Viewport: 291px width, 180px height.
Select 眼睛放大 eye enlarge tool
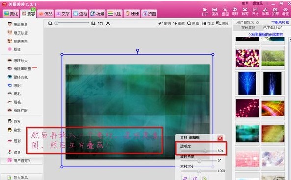[x=17, y=60]
